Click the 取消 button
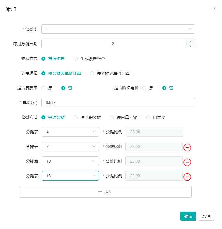The width and height of the screenshot is (222, 229). coord(206,216)
